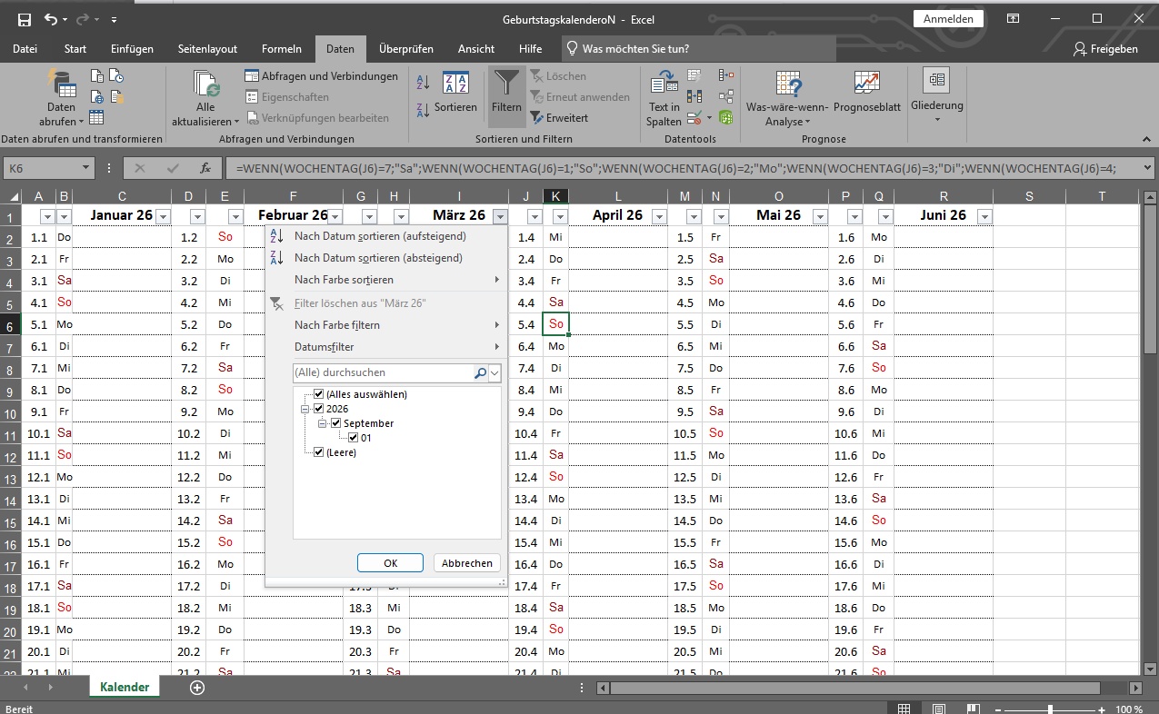Toggle the (Alles auswählen) checkbox
The width and height of the screenshot is (1159, 714).
tap(318, 394)
